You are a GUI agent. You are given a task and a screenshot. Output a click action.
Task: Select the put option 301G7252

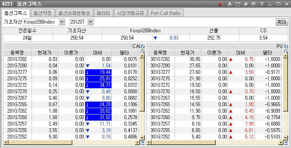click(215, 137)
